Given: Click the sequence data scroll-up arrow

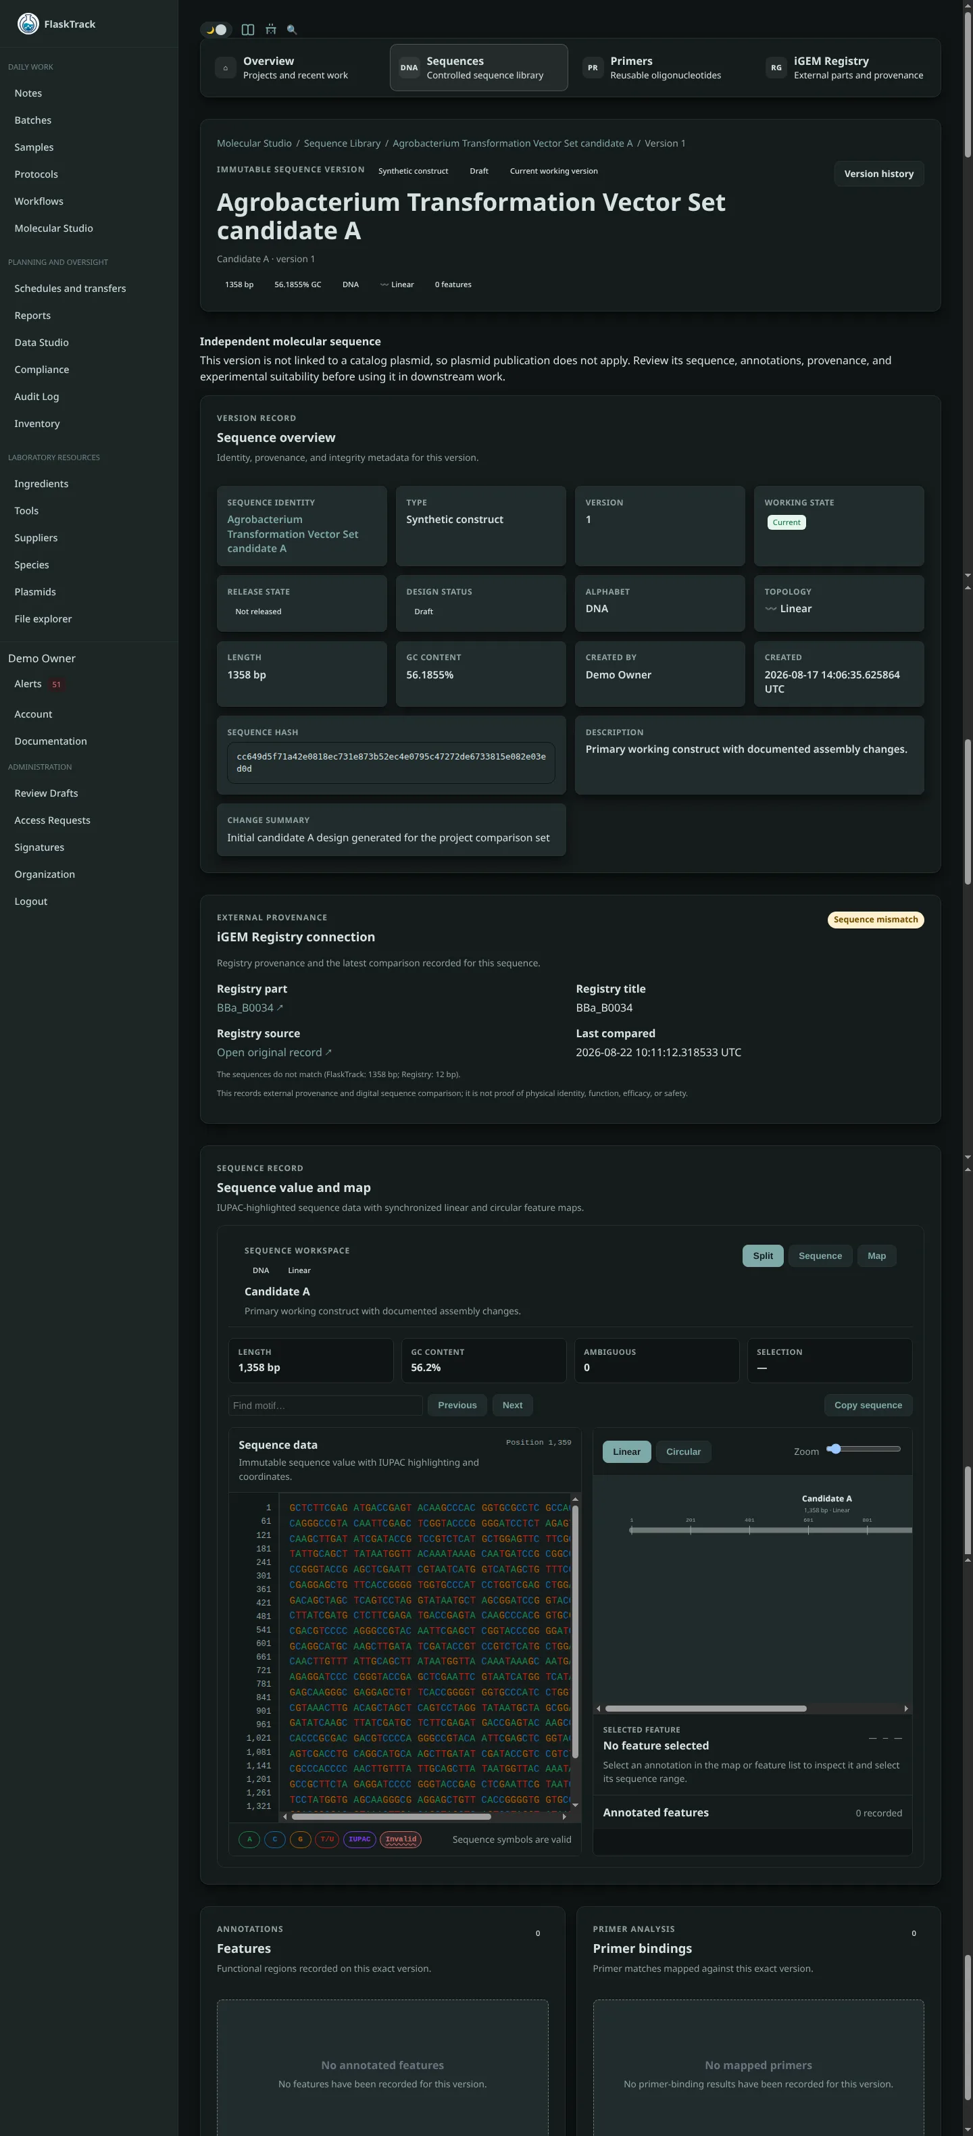Looking at the screenshot, I should pos(575,1500).
